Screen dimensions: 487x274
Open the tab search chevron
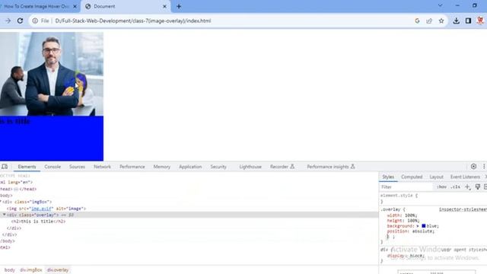[x=440, y=5]
